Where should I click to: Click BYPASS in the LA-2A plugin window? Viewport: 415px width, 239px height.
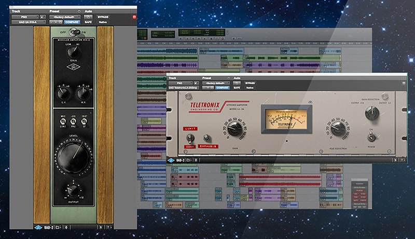(x=250, y=83)
